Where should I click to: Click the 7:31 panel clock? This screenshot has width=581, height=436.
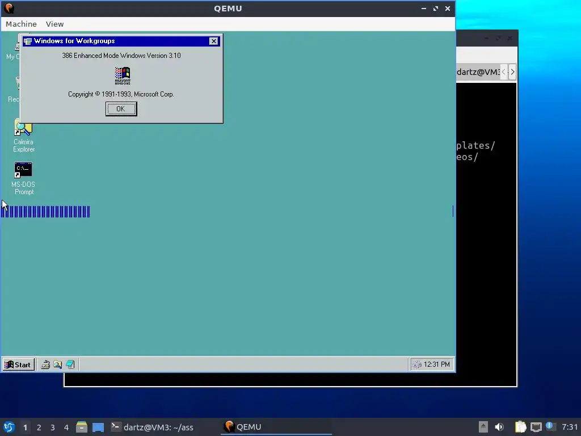point(570,427)
